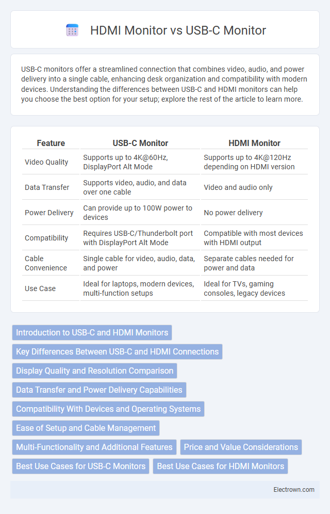Select the Feature column header
This screenshot has width=330, height=514.
(x=51, y=143)
